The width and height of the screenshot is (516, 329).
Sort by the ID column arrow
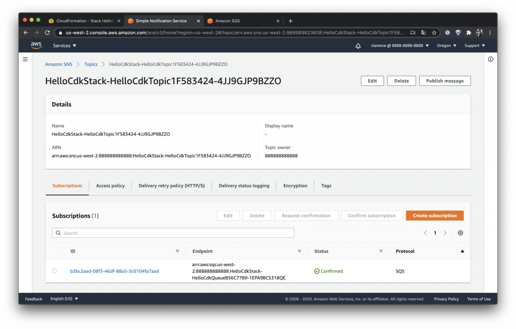click(177, 251)
